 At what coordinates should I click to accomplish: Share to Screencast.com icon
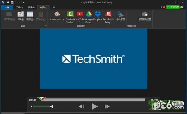click(x=57, y=15)
